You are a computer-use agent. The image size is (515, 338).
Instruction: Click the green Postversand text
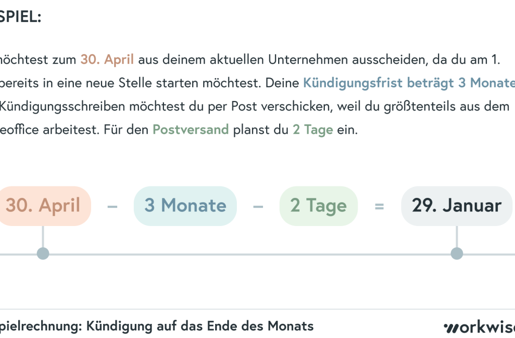click(x=191, y=130)
